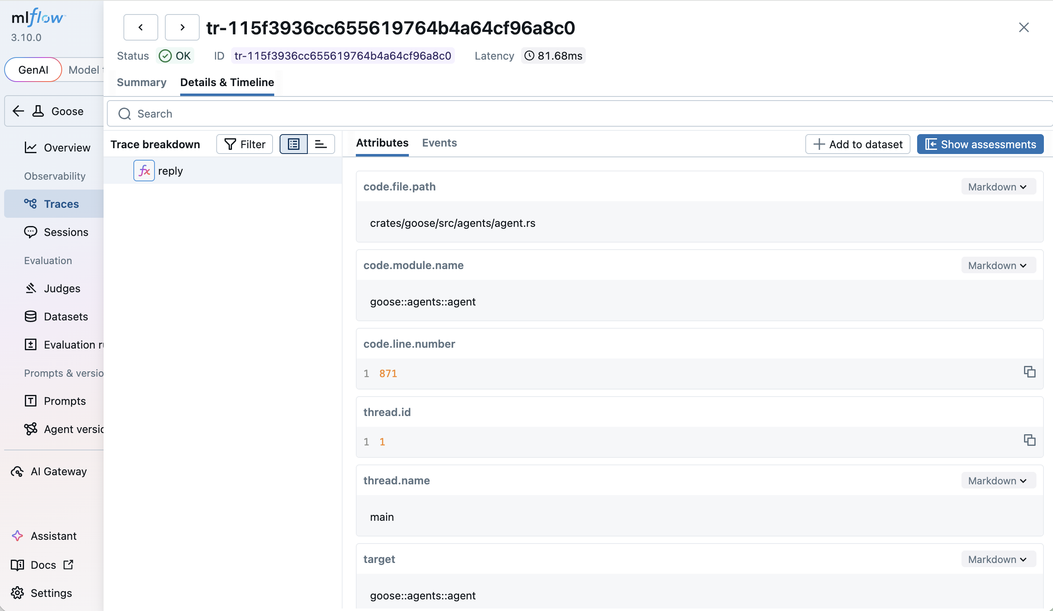Viewport: 1053px width, 611px height.
Task: Open the Judges section
Action: (x=61, y=288)
